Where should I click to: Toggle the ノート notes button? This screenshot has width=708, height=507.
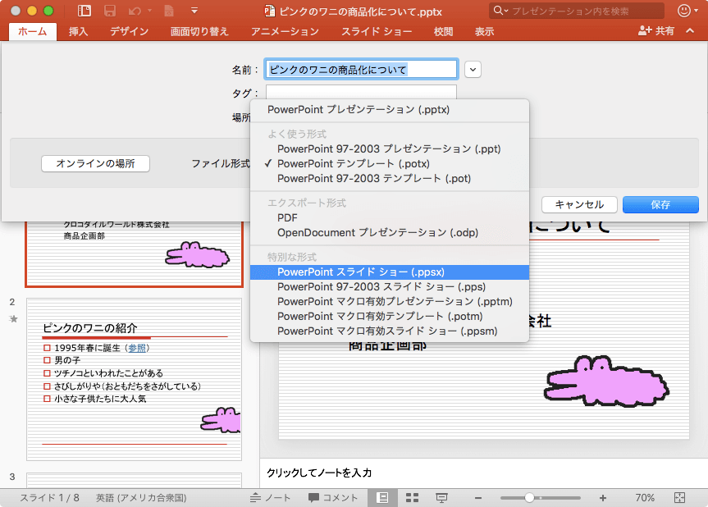tap(270, 497)
